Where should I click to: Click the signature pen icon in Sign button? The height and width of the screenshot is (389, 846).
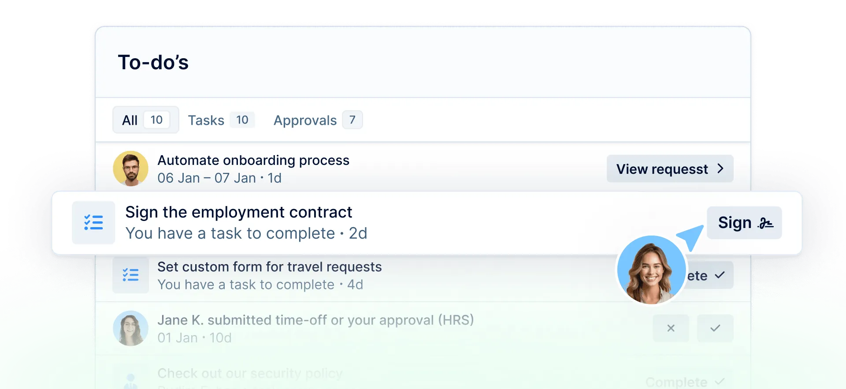point(765,223)
